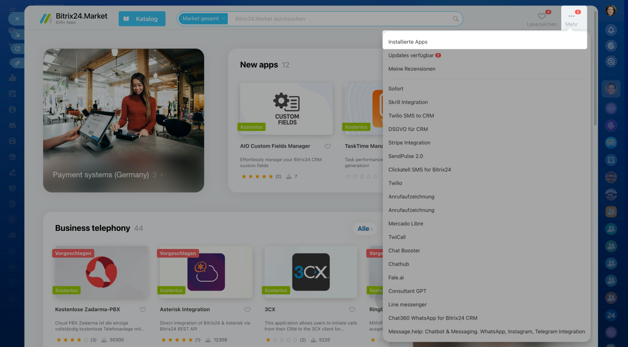
Task: Open box package icon in left sidebar
Action: pyautogui.click(x=13, y=156)
